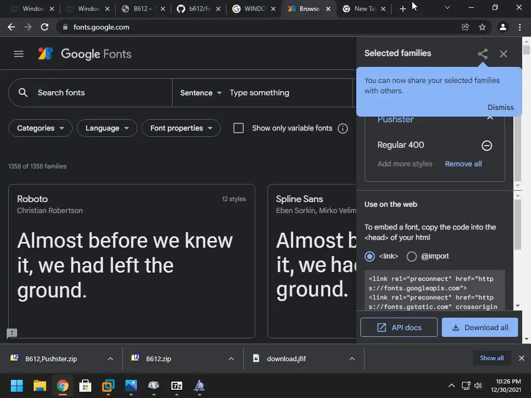Open the Chrome profile icon
531x398 pixels.
pyautogui.click(x=503, y=27)
